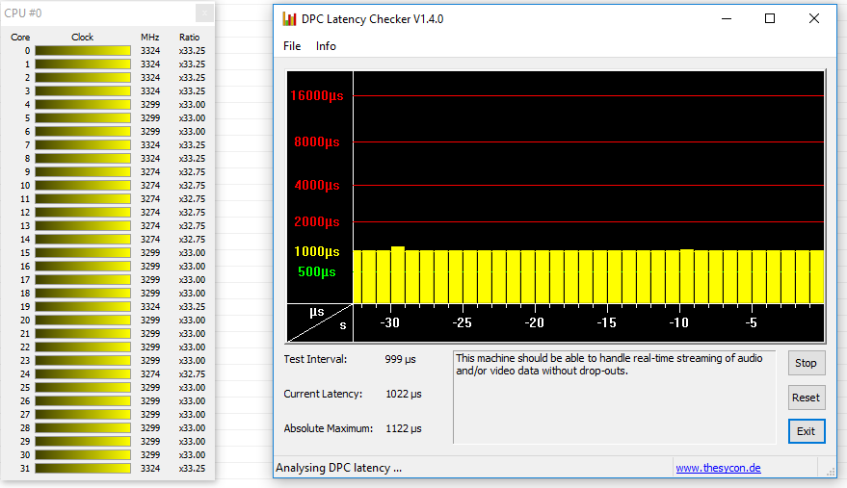Click the CPU #0 window title
This screenshot has height=488, width=847.
[x=23, y=13]
